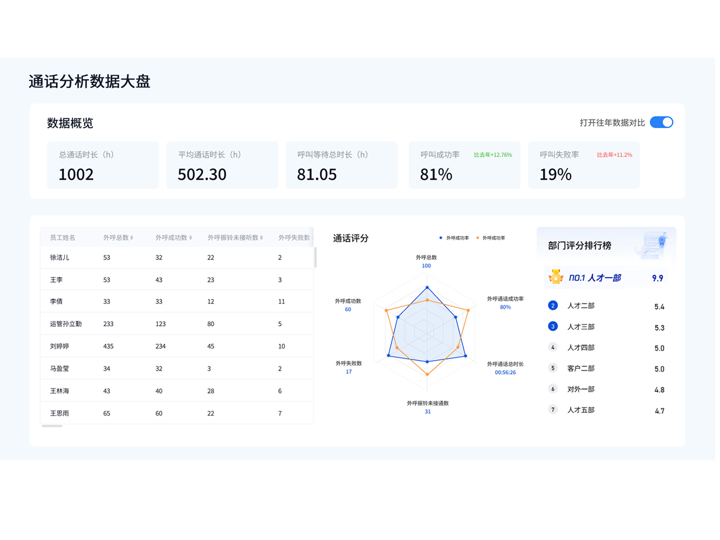
Task: Select the 平均通话时长 (h) card
Action: 222,165
